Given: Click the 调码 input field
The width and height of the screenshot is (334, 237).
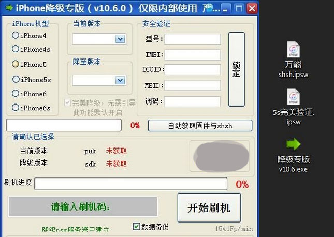Looking at the screenshot, I should tap(192, 101).
